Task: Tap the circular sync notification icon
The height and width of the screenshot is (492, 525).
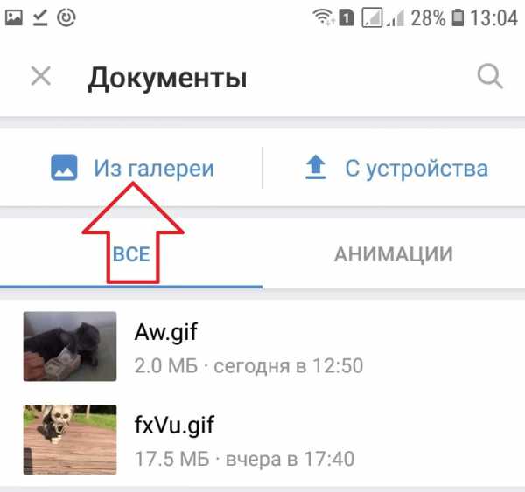Action: (x=66, y=17)
